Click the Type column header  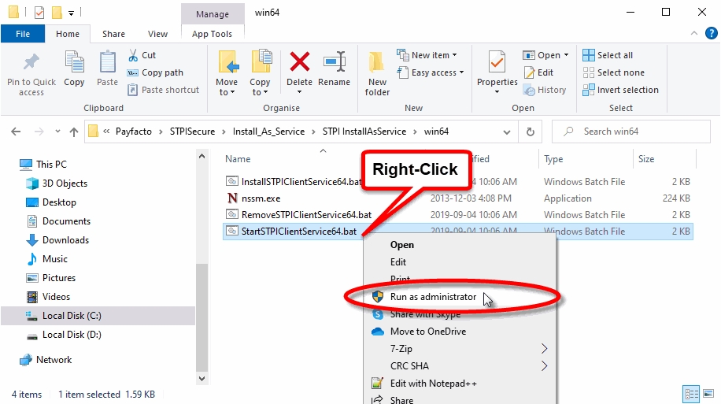click(554, 159)
